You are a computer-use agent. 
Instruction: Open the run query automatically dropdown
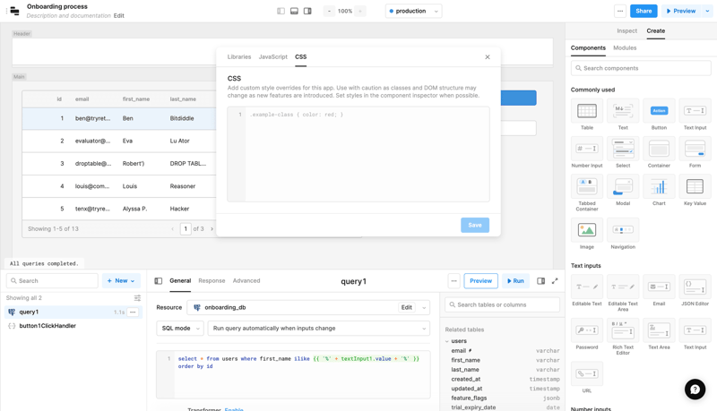[319, 329]
